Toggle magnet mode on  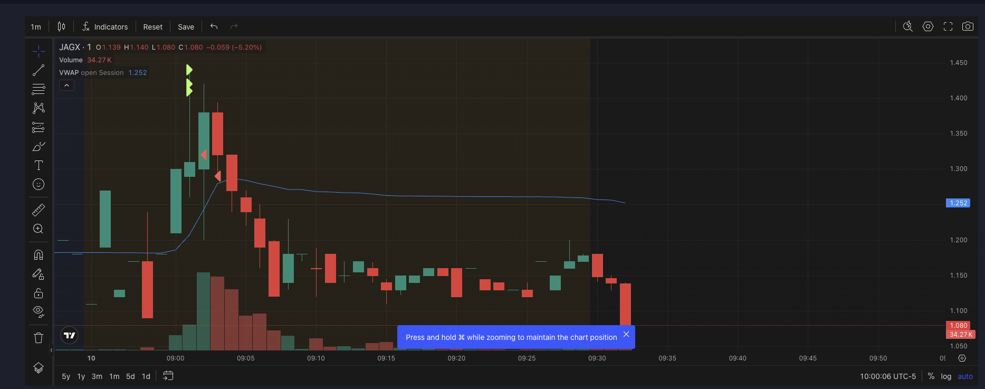(39, 255)
